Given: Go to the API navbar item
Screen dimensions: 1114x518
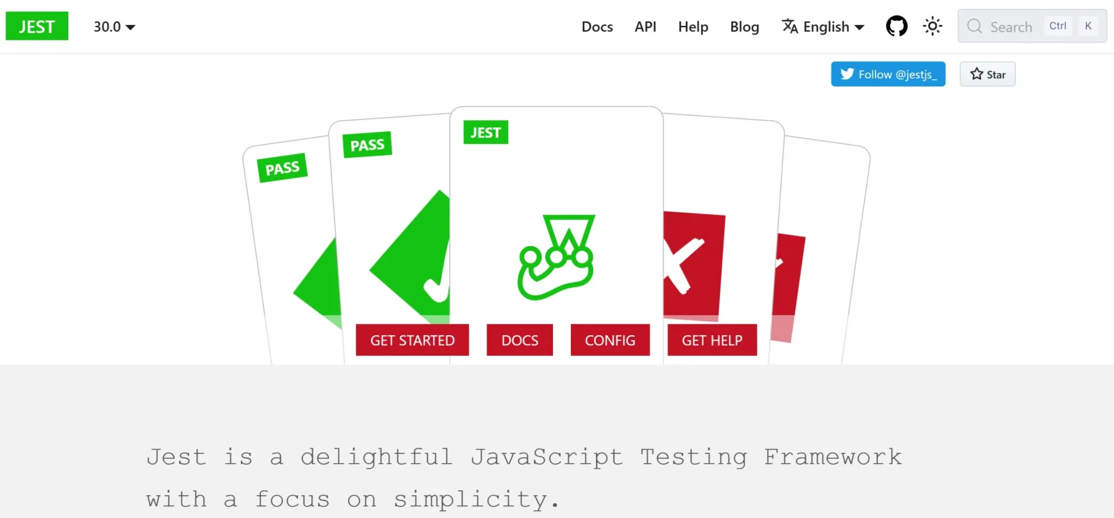Looking at the screenshot, I should point(645,26).
